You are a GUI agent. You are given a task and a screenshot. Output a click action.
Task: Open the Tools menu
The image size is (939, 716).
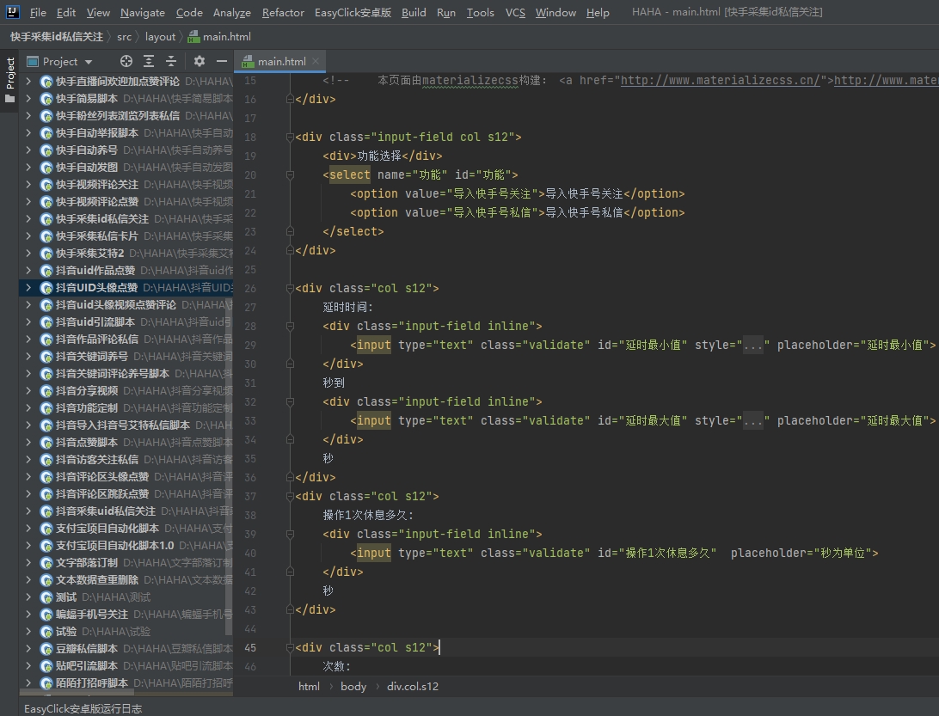pyautogui.click(x=481, y=13)
